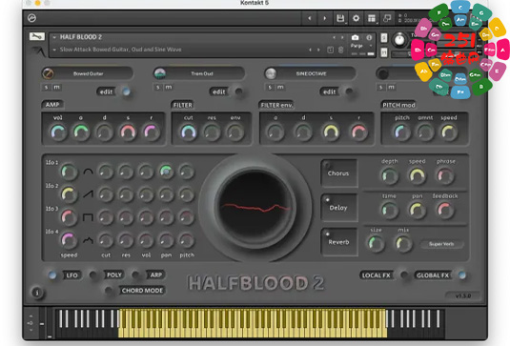The height and width of the screenshot is (346, 510).
Task: Adjust the FILTER cut knob
Action: [189, 132]
